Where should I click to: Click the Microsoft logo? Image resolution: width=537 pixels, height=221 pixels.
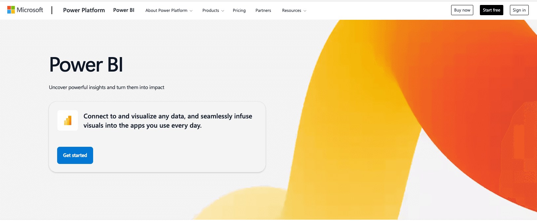pos(25,10)
